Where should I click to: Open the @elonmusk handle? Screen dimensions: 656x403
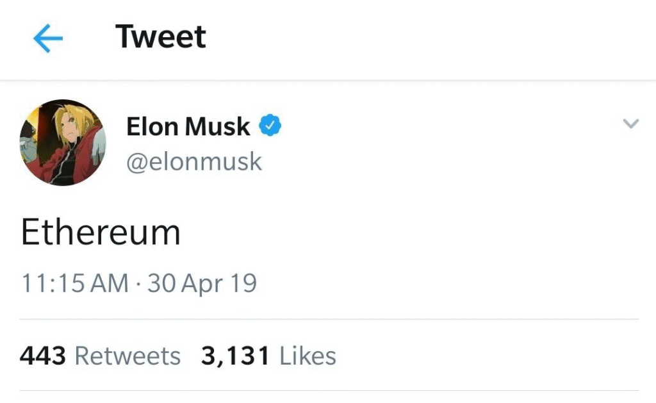194,161
